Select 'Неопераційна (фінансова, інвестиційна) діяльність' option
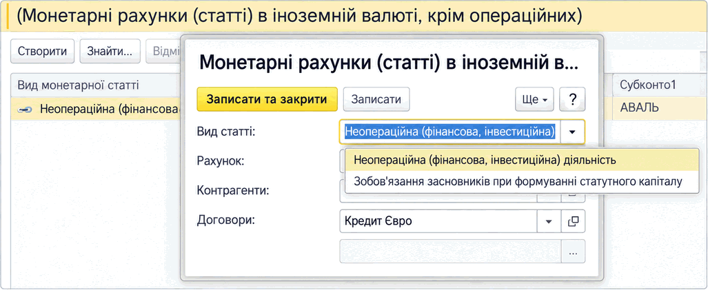The height and width of the screenshot is (290, 708). [x=521, y=160]
